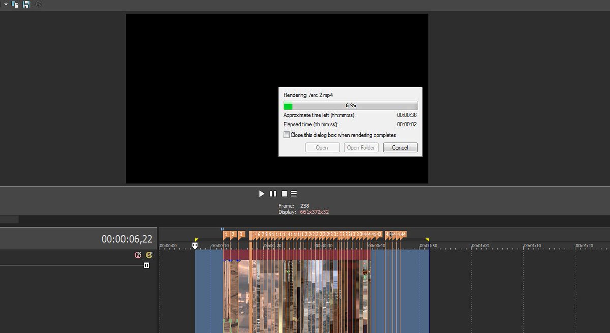The image size is (610, 333).
Task: Click the save snapshot floppy disk icon
Action: (x=26, y=4)
